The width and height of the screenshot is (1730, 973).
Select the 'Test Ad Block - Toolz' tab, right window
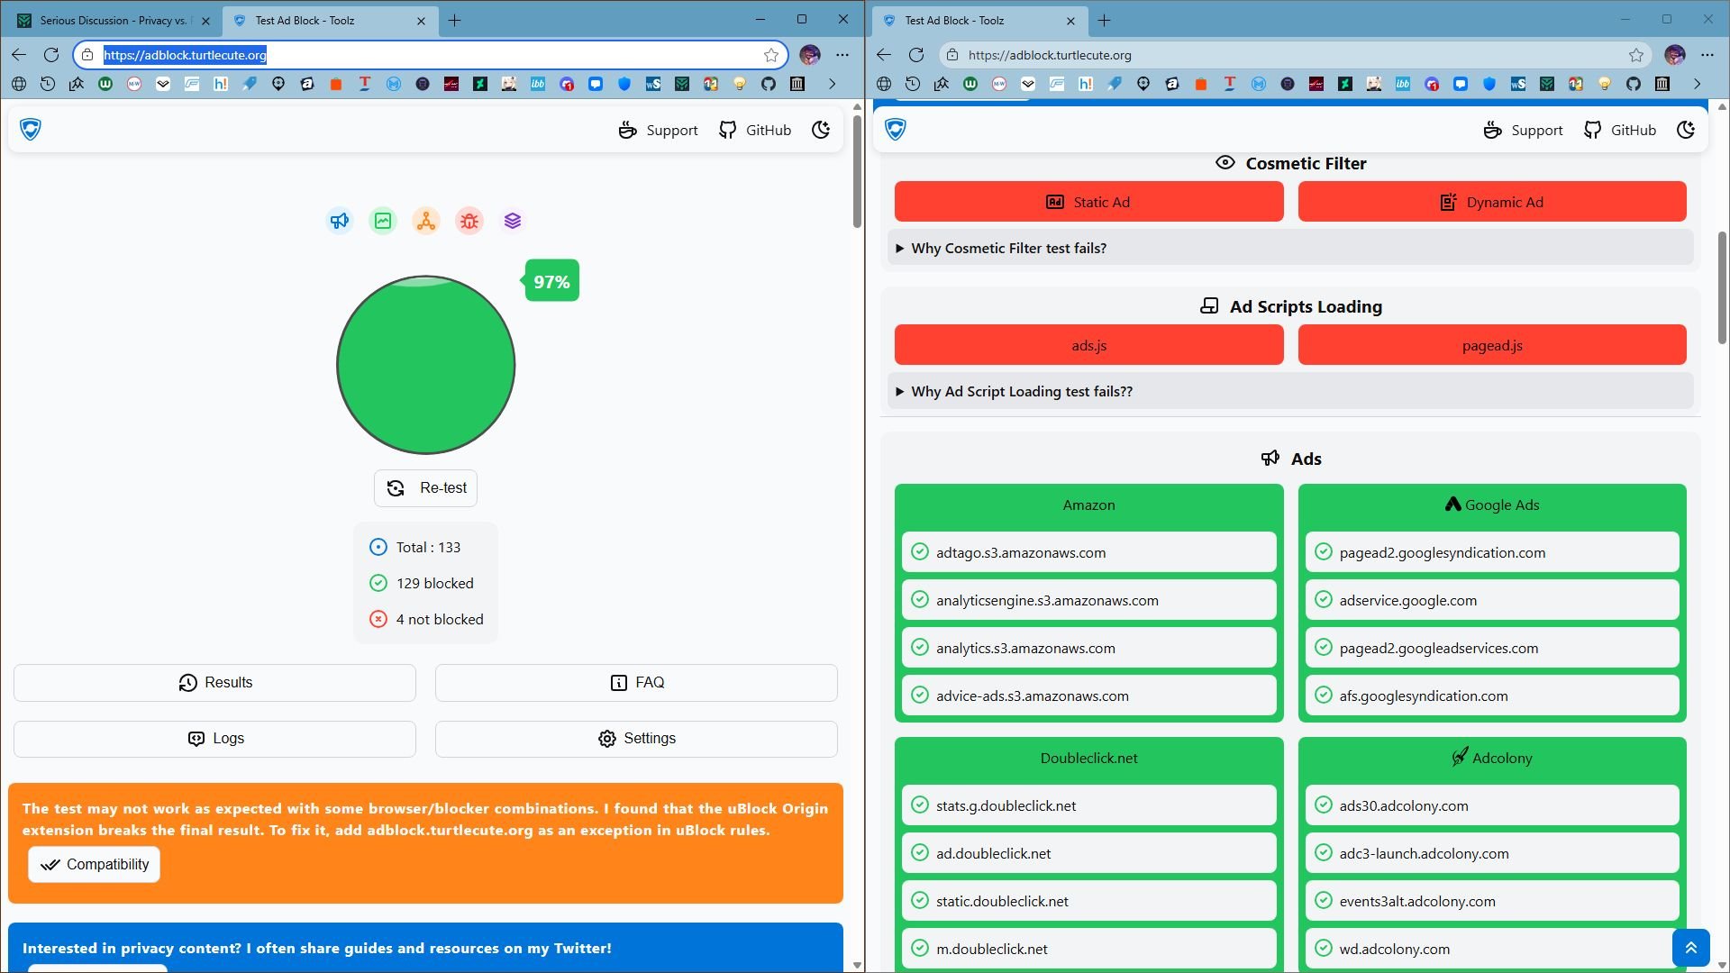979,21
